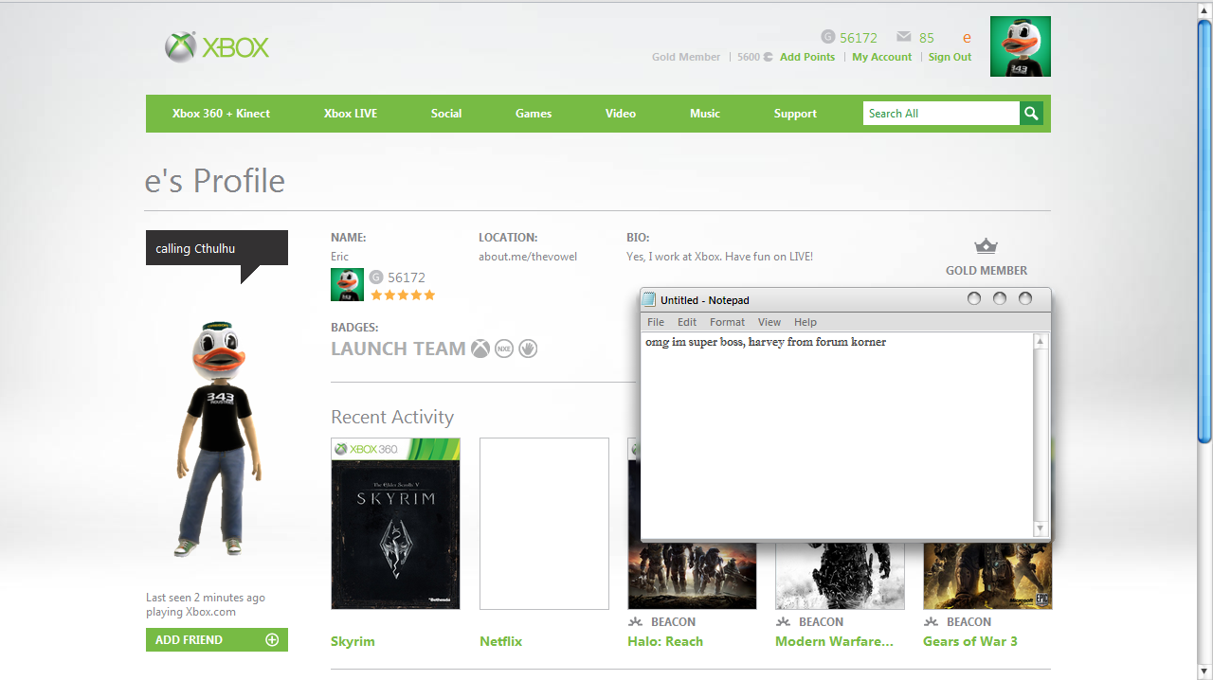Click the Xbox sphere launch team badge

point(481,349)
